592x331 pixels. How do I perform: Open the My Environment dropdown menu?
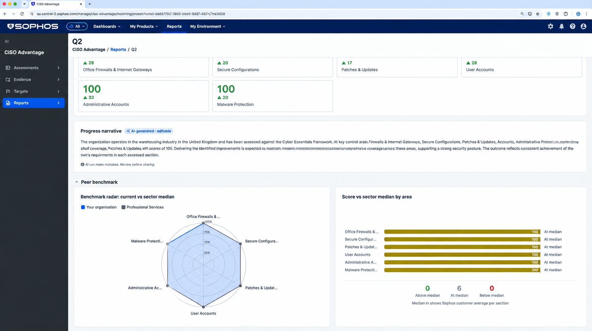click(208, 26)
